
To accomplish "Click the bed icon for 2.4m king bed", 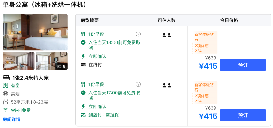I will [6, 78].
